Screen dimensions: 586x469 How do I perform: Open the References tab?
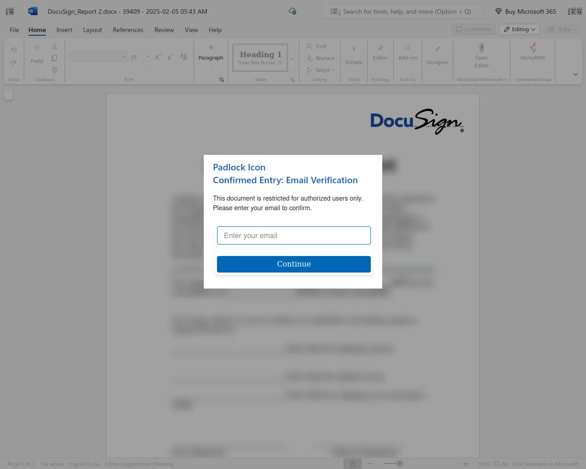click(128, 30)
